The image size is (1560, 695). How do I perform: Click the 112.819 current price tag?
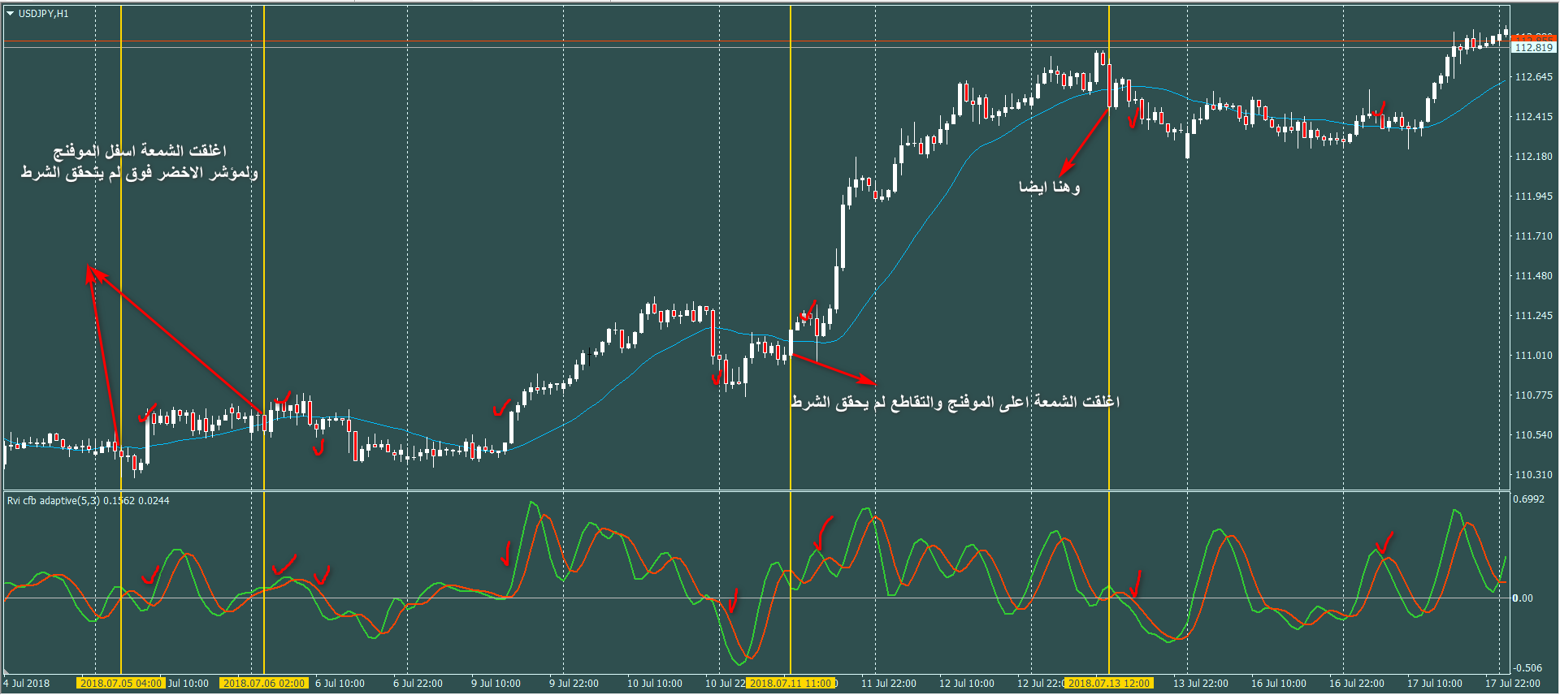[1533, 48]
